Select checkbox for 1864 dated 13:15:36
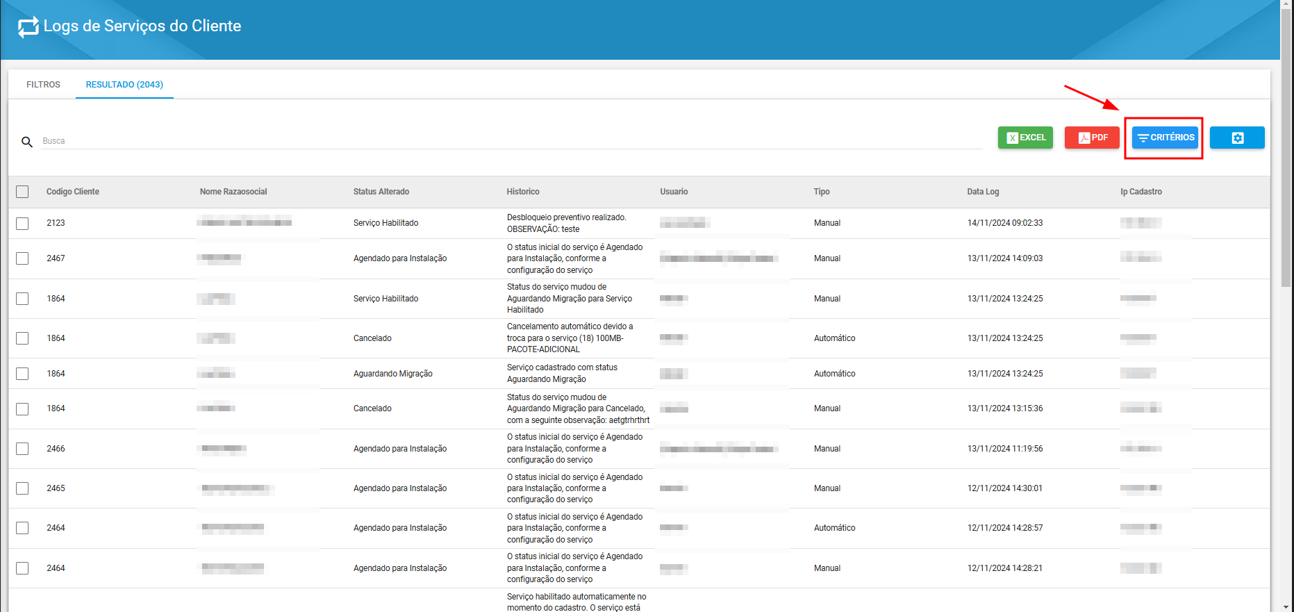The height and width of the screenshot is (612, 1294). (x=22, y=409)
